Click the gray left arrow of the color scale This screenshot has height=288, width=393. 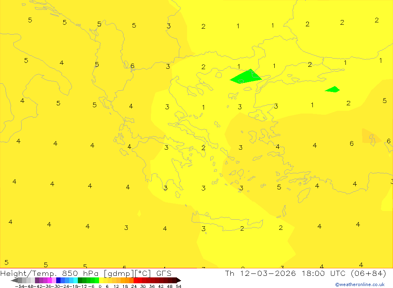(x=14, y=280)
